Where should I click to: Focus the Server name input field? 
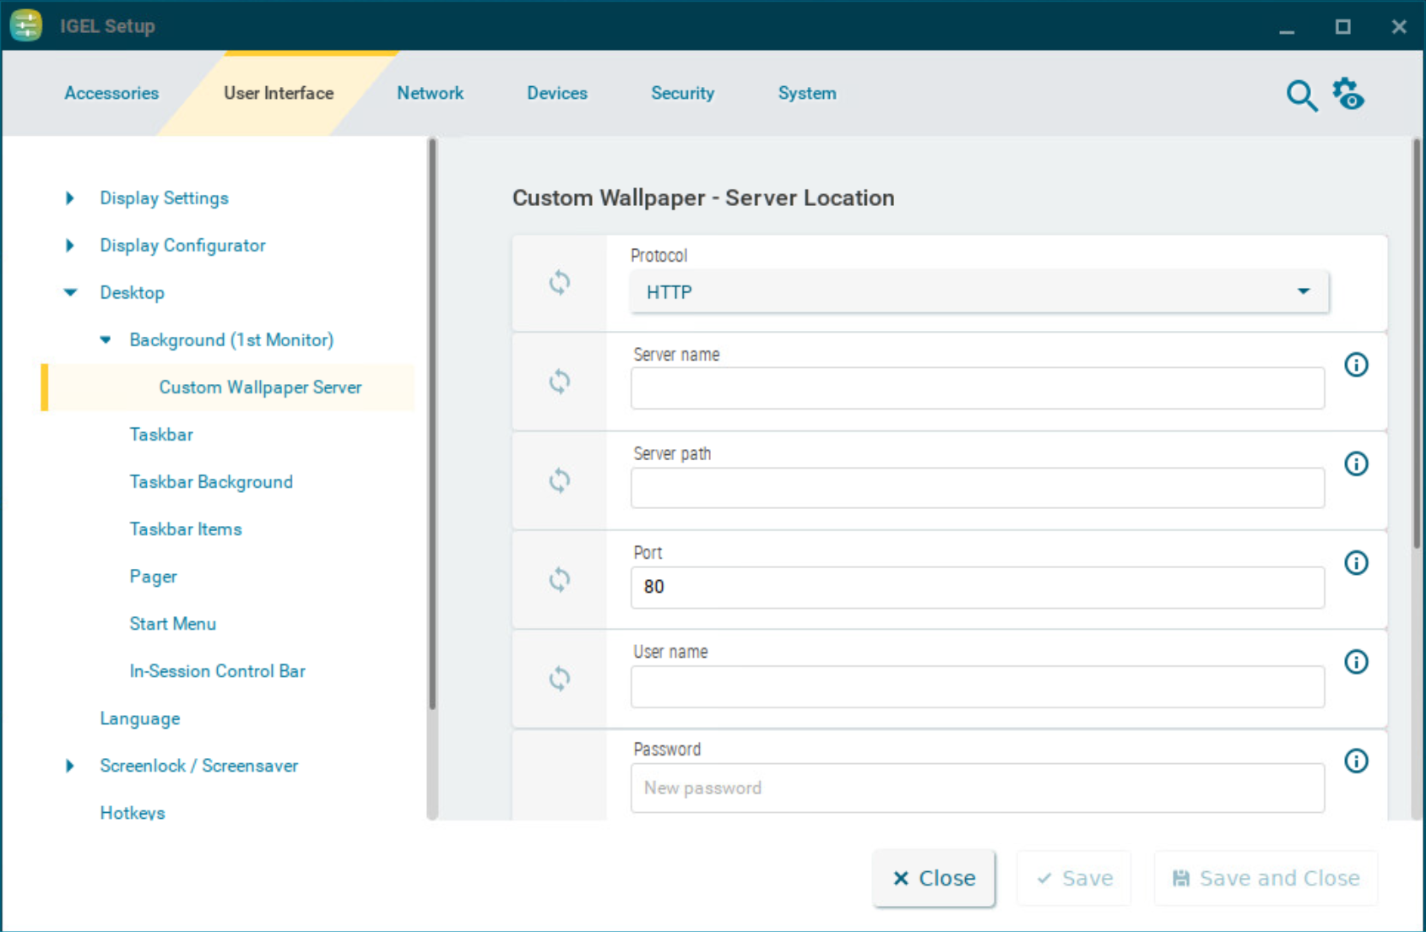977,388
